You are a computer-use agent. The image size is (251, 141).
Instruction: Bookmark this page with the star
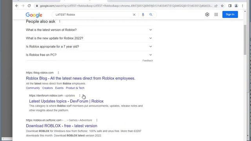[x=222, y=6]
